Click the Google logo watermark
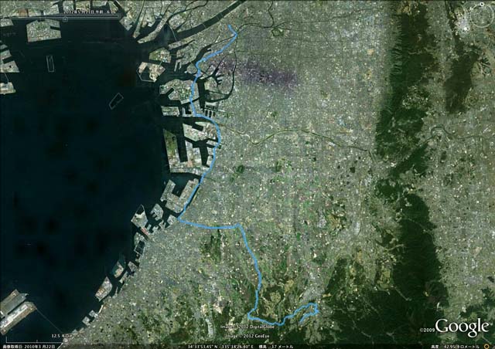Image resolution: width=495 pixels, height=349 pixels. (x=463, y=327)
